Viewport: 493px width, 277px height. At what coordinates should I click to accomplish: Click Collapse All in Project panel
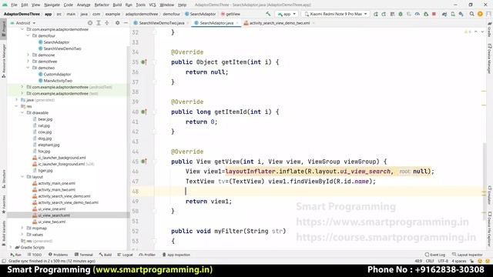coord(107,23)
